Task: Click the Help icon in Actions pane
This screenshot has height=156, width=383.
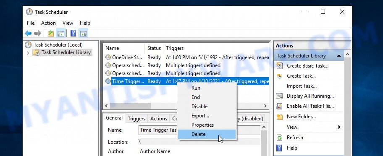Action: pos(279,148)
